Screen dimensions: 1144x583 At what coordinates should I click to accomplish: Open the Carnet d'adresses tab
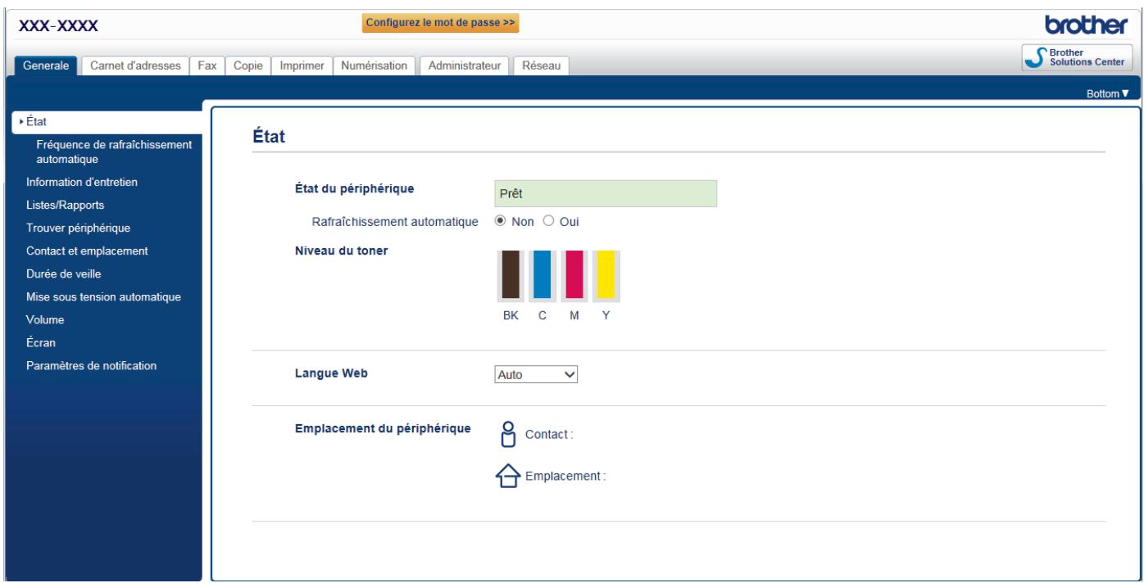[x=134, y=66]
